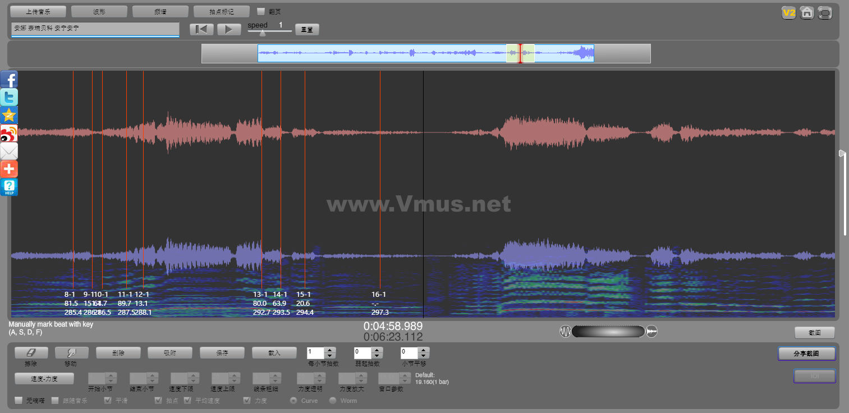849x413 pixels.
Task: Share via the Twitter icon
Action: click(9, 97)
